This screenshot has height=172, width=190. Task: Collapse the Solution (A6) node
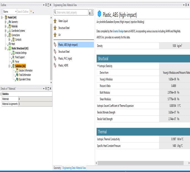pyautogui.click(x=9, y=66)
